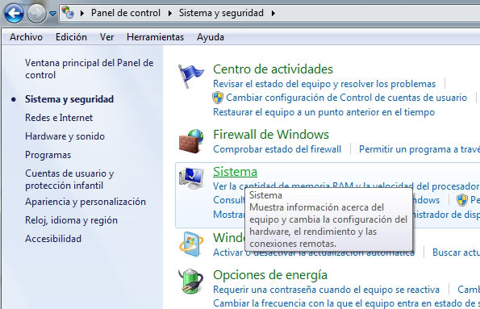Image resolution: width=480 pixels, height=309 pixels.
Task: Click the Windows Update icon
Action: [x=191, y=244]
